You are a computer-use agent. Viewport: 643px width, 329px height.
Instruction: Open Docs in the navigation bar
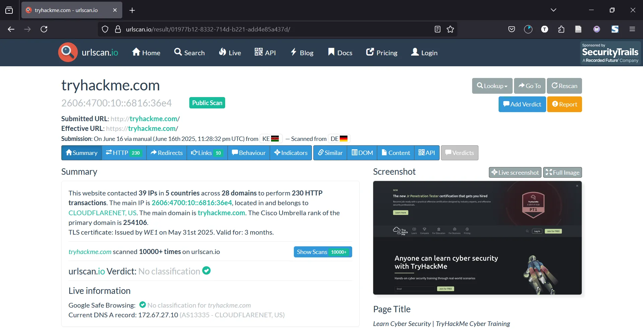point(340,53)
